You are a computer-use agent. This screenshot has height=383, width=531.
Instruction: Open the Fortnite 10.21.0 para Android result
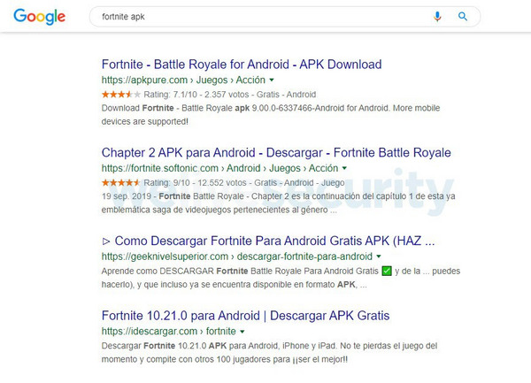point(245,315)
